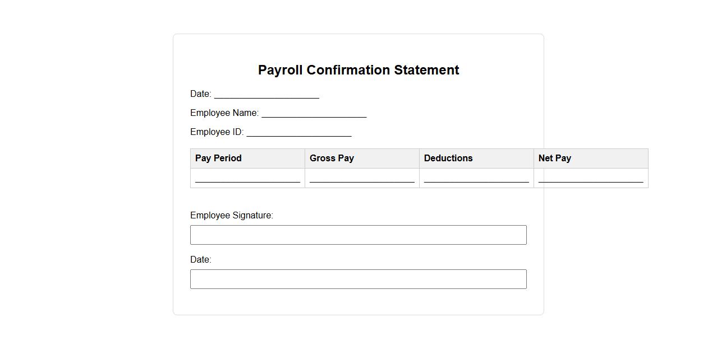
Task: Click the Date label above Employee Name
Action: [x=200, y=94]
